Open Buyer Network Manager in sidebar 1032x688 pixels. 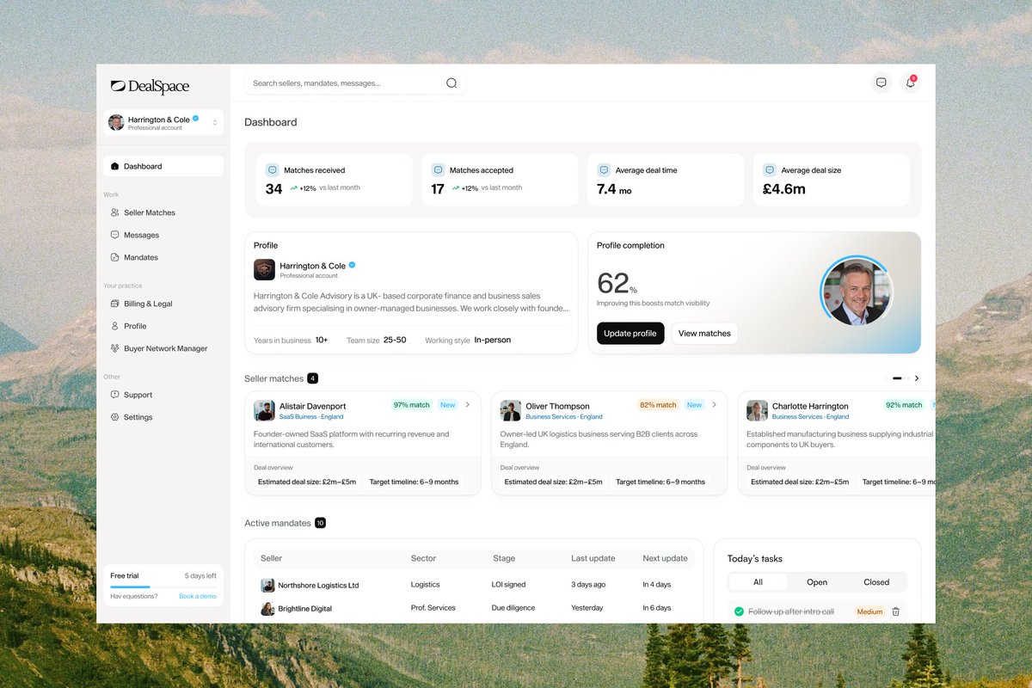click(163, 348)
